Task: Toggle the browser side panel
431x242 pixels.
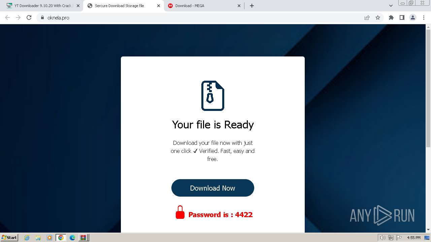Action: pos(402,17)
